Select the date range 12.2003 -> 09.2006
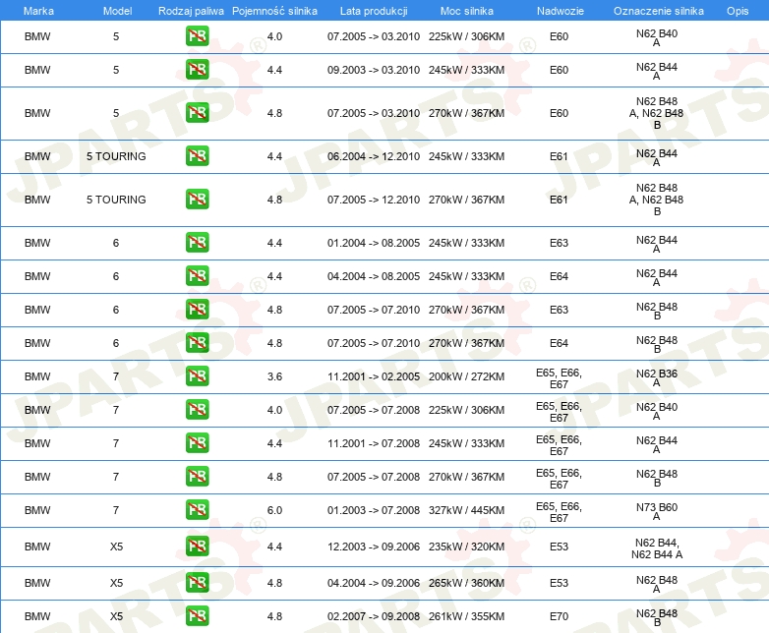Viewport: 769px width, 633px height. pyautogui.click(x=374, y=546)
